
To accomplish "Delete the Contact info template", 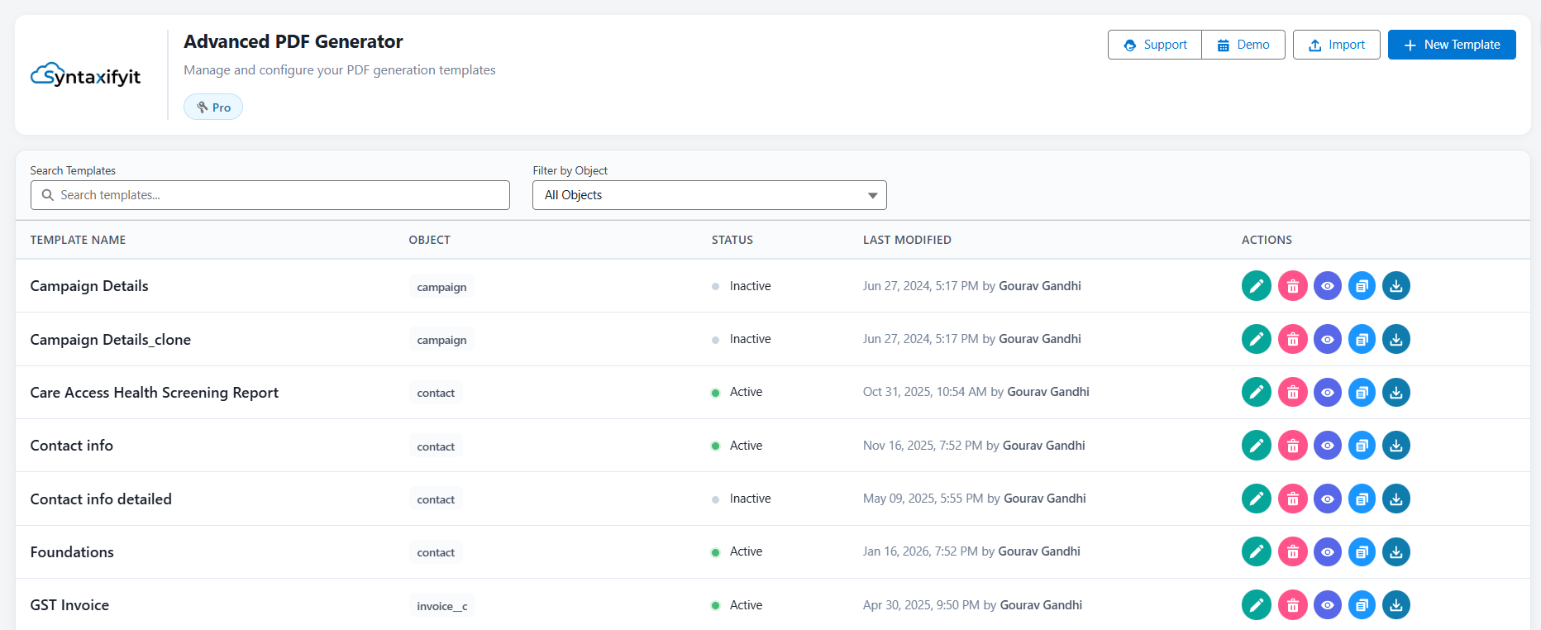I will [1292, 446].
